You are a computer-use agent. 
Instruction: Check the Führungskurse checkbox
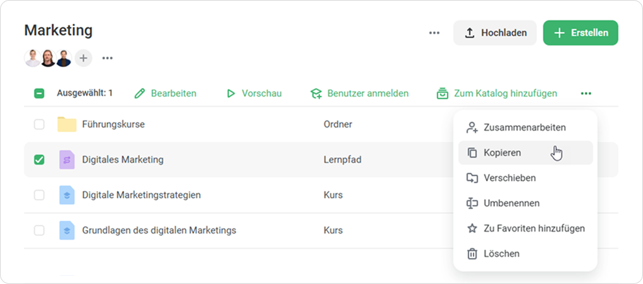(39, 124)
